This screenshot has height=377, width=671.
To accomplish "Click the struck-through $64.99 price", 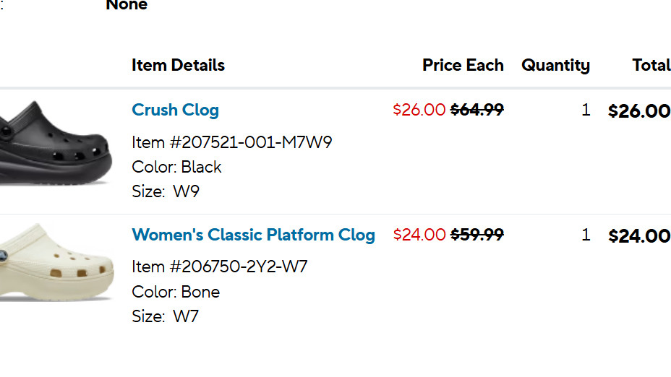I will click(477, 110).
